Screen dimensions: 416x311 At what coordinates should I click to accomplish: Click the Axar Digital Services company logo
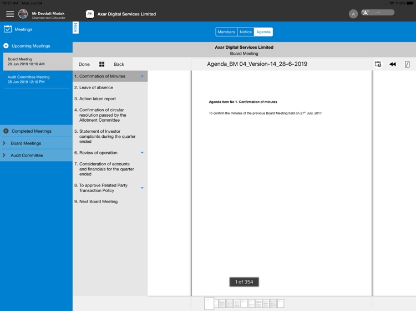pos(90,14)
